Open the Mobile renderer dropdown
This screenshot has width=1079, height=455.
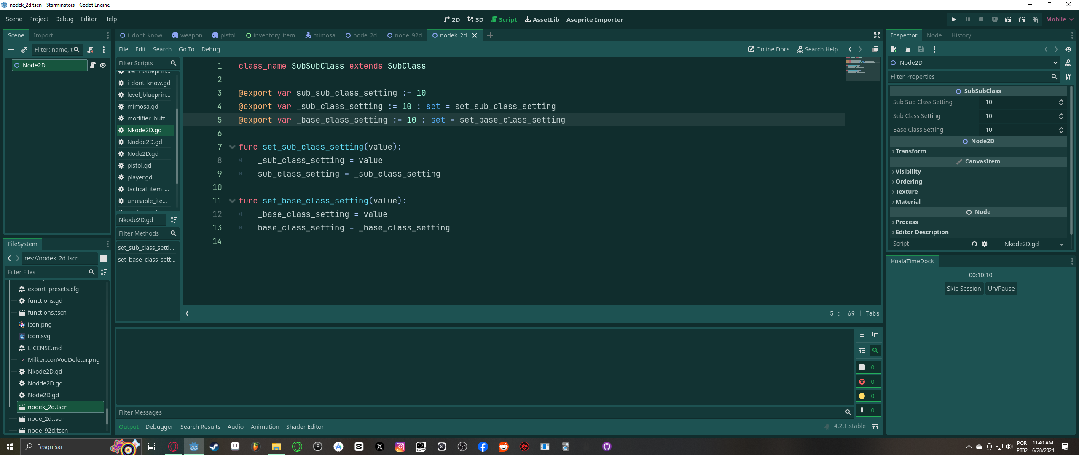click(1059, 19)
